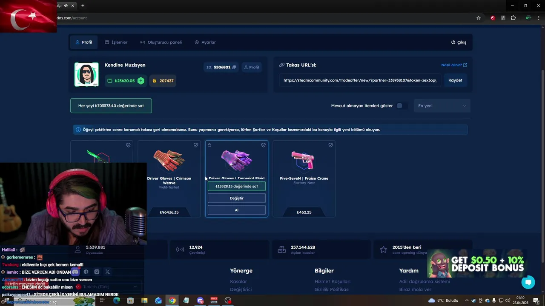
Task: Open Outlook from the taskbar
Action: (158, 300)
